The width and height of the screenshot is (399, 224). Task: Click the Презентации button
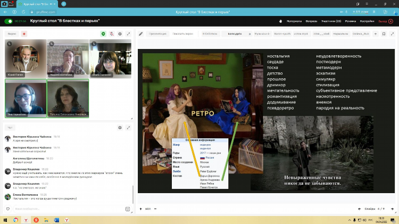tap(157, 34)
